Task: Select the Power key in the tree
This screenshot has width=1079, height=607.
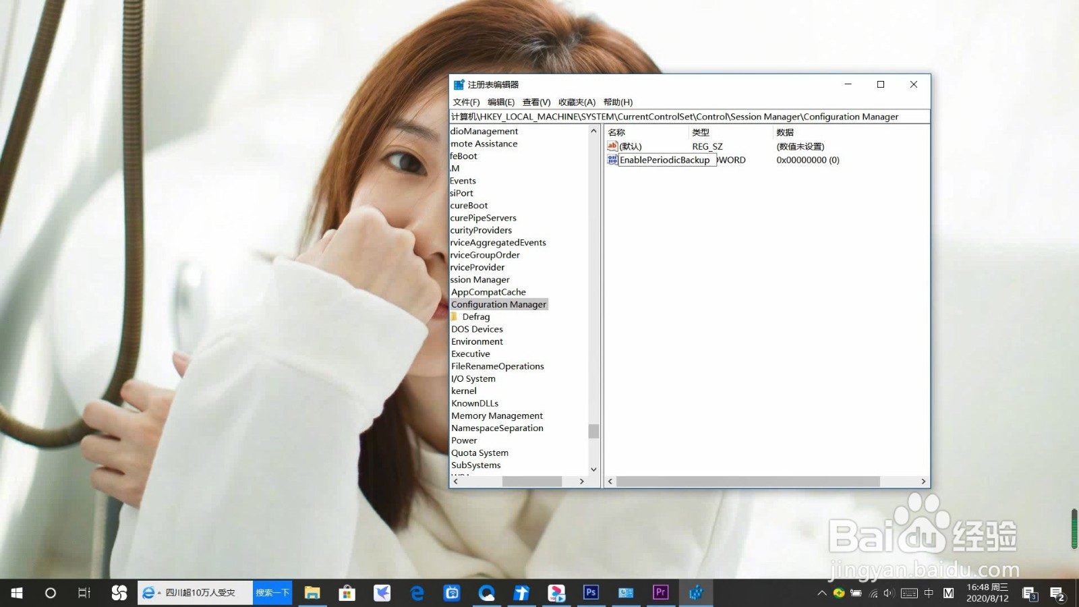Action: point(464,440)
